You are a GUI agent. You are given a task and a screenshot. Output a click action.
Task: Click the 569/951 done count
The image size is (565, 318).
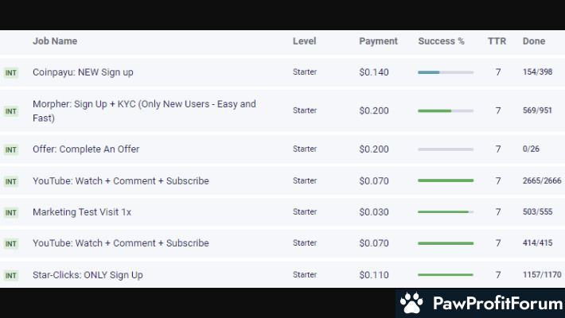(537, 111)
